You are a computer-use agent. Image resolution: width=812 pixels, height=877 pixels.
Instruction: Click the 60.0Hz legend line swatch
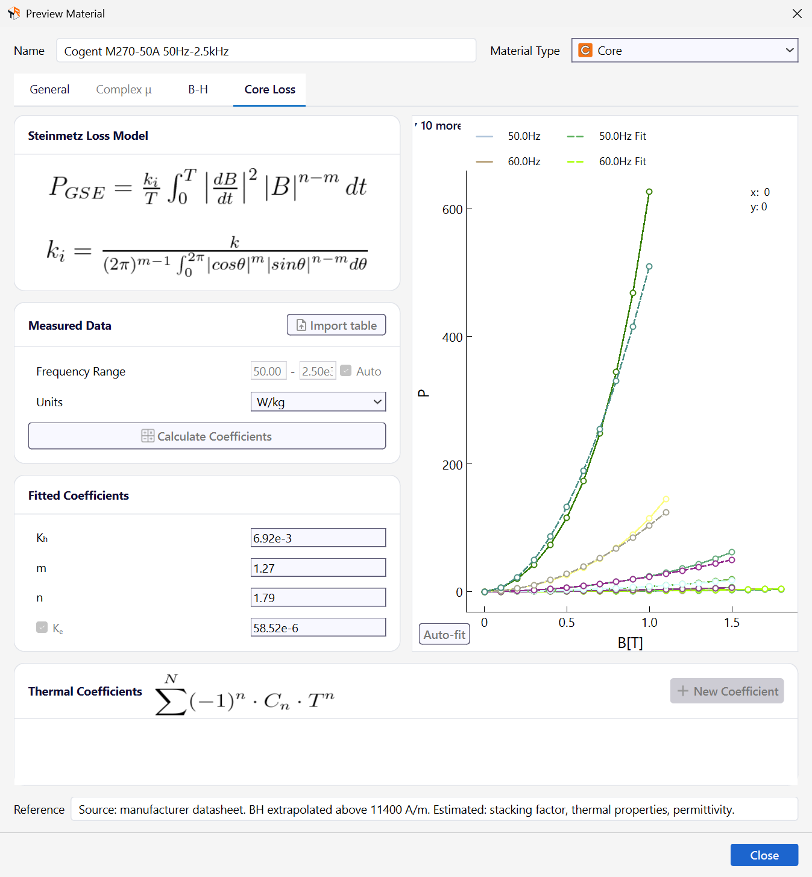pos(485,162)
